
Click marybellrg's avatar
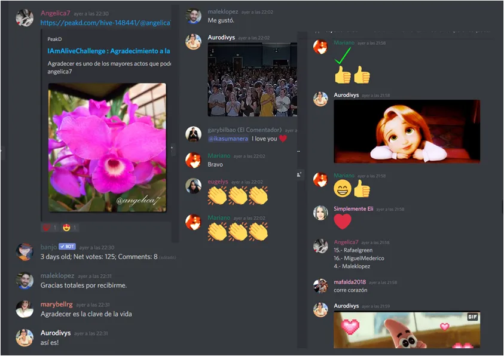tap(25, 309)
